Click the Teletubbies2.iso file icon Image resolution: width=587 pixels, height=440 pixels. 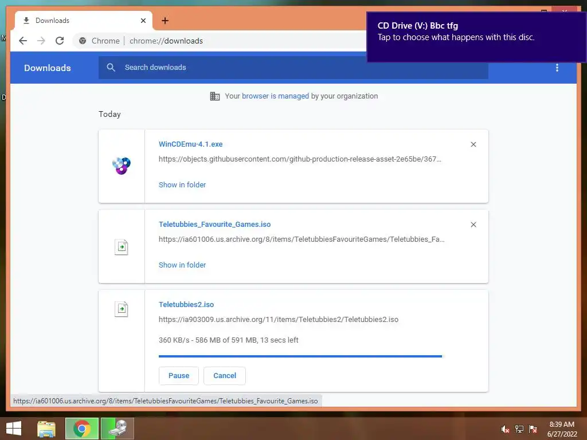tap(122, 309)
